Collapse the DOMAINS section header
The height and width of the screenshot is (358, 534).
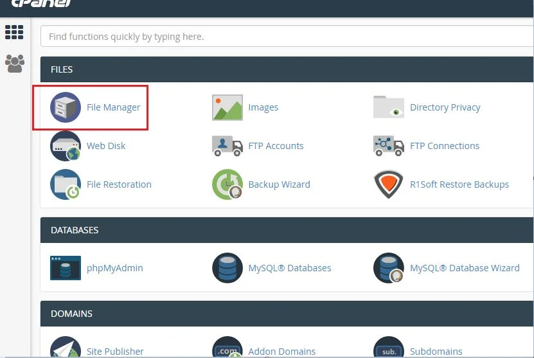coord(287,314)
